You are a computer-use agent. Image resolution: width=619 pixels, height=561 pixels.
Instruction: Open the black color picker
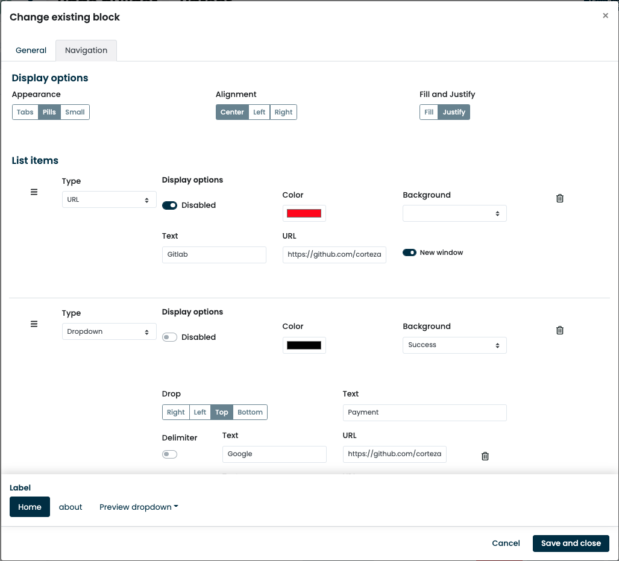coord(304,345)
